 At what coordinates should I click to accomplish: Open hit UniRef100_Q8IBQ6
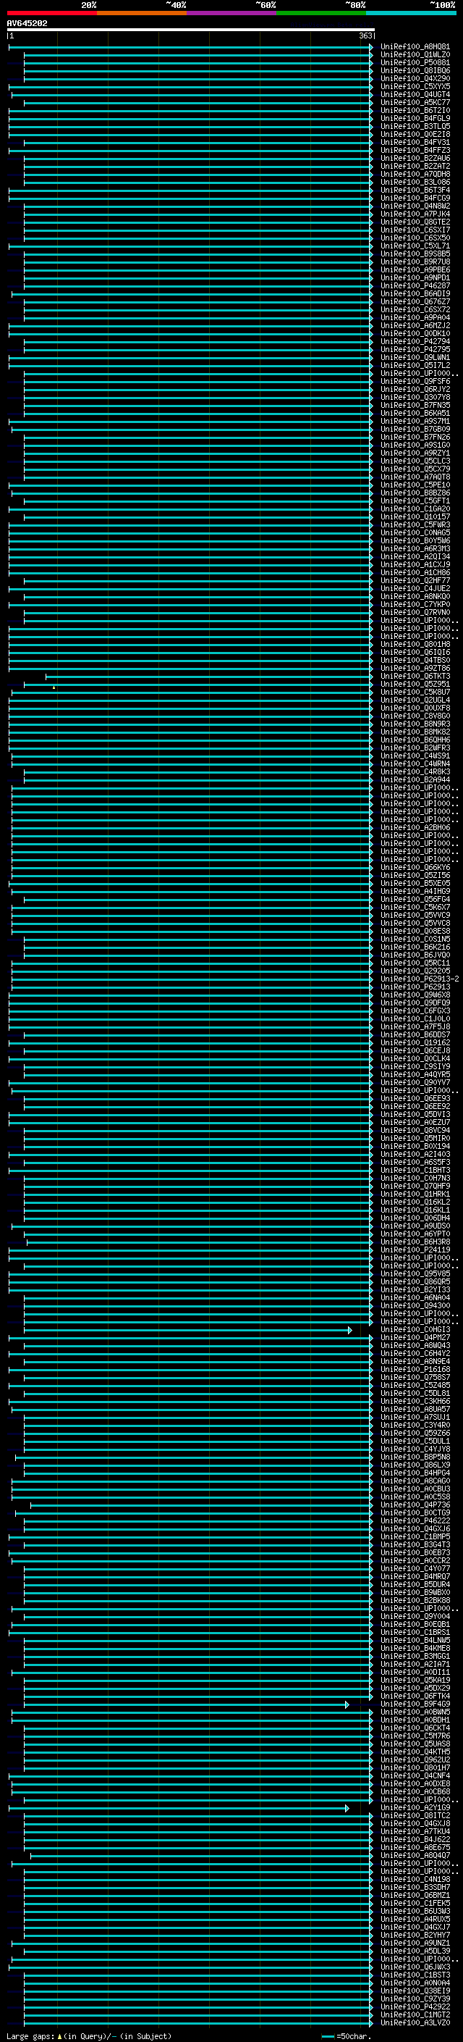(x=415, y=70)
